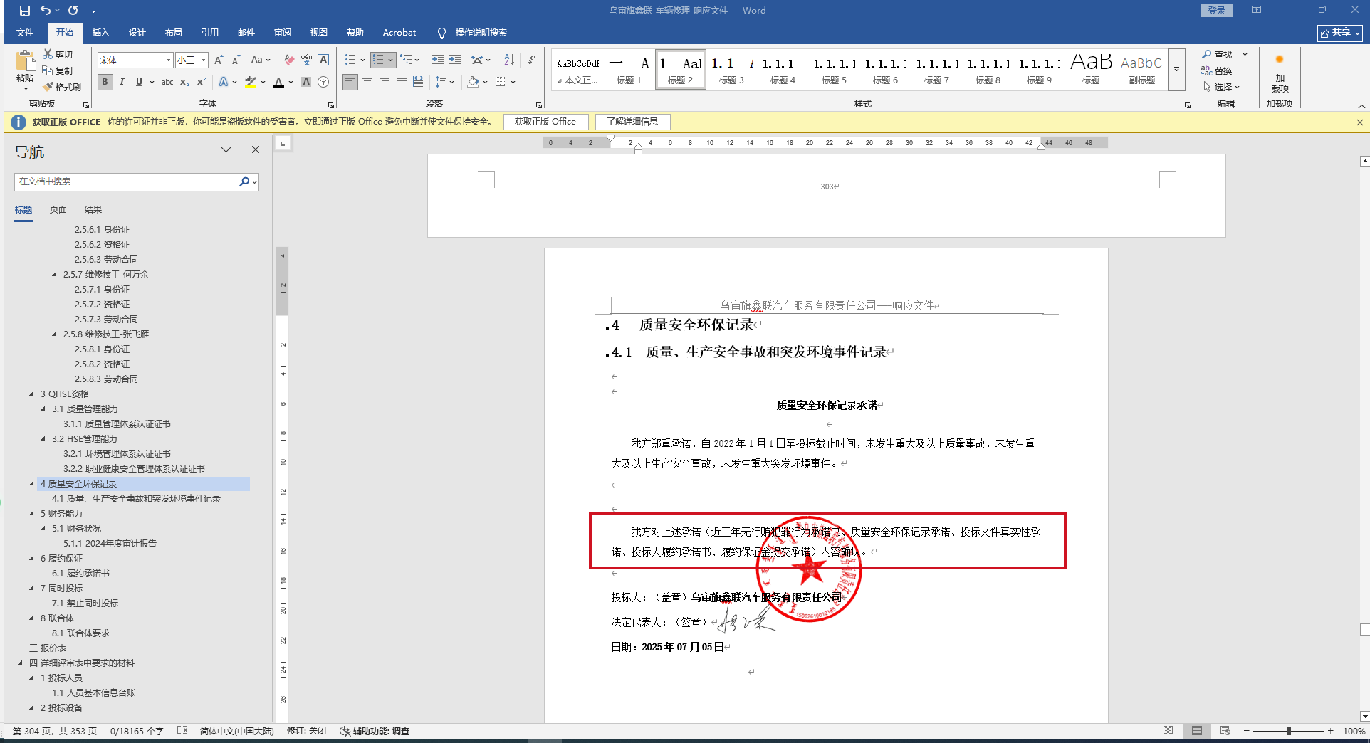Shrink font size with the smaller A icon
The height and width of the screenshot is (743, 1370).
tap(236, 60)
